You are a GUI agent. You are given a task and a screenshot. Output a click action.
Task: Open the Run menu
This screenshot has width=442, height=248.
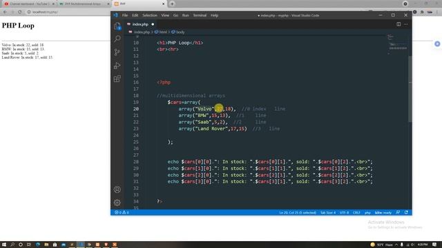pyautogui.click(x=186, y=15)
